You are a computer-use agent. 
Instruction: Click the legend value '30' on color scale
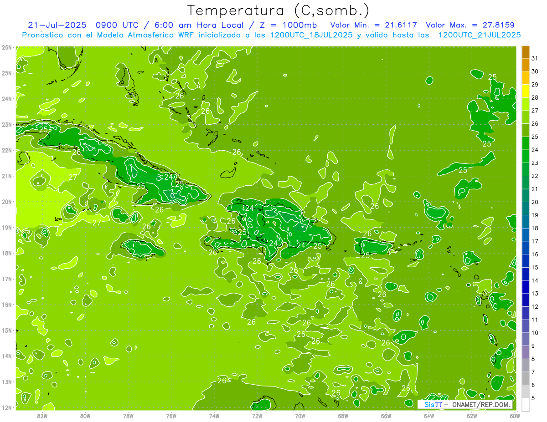point(535,71)
